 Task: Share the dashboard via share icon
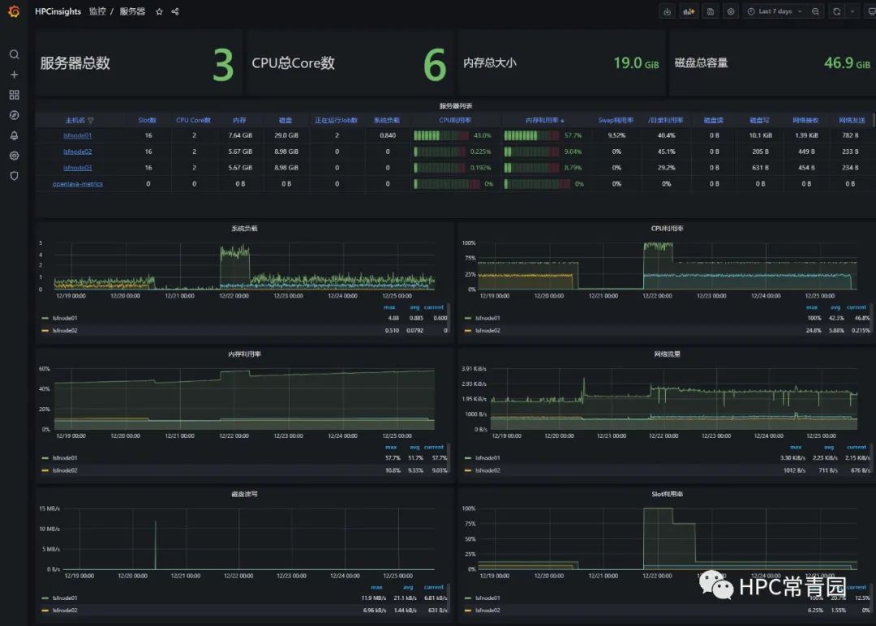(x=175, y=11)
